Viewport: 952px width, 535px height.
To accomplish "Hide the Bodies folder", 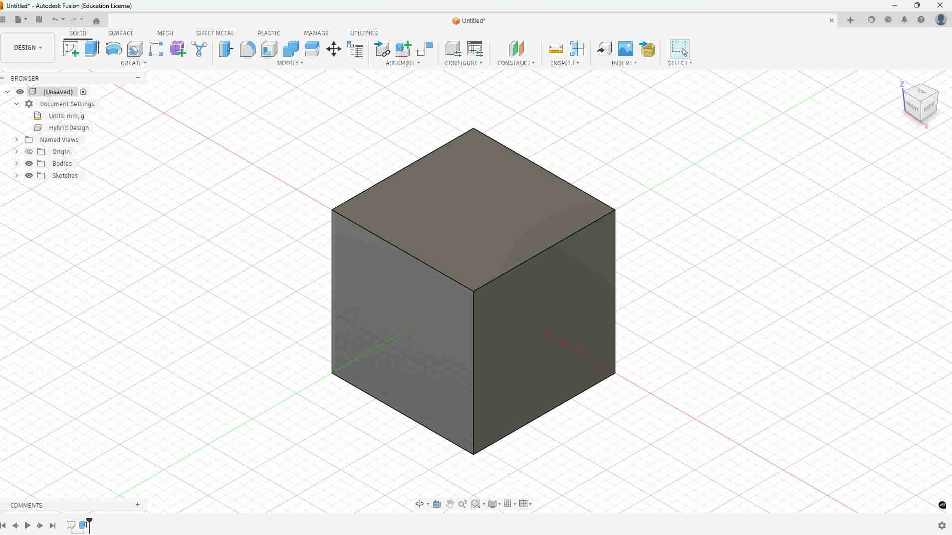I will tap(29, 163).
